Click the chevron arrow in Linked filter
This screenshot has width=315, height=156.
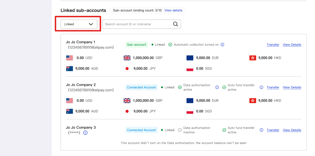click(x=91, y=24)
